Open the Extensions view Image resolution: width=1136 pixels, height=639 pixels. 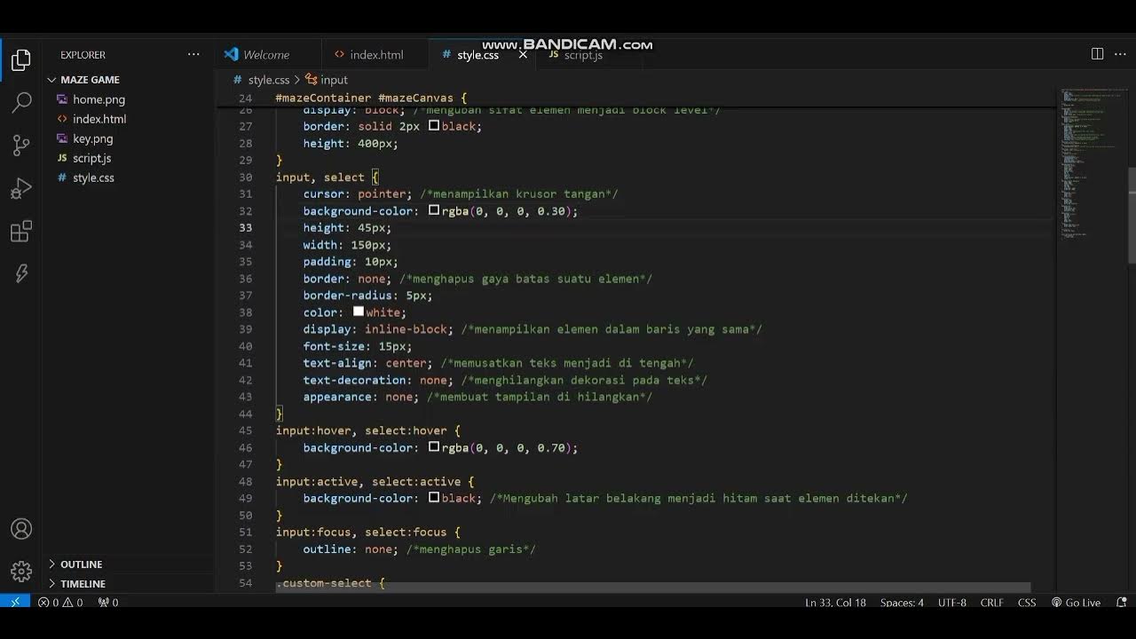pos(21,232)
